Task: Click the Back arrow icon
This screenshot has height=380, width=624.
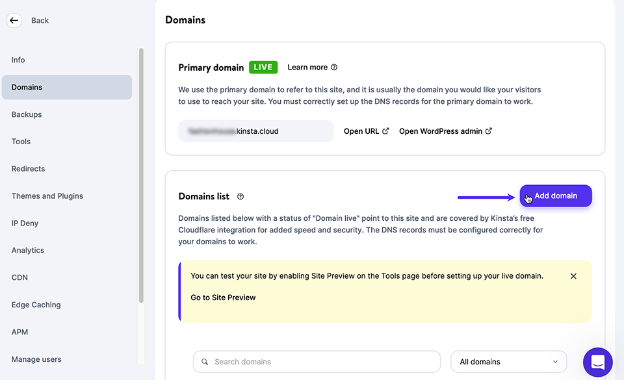Action: [14, 20]
